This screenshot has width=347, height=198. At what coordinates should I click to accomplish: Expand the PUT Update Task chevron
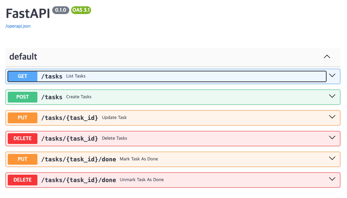pyautogui.click(x=332, y=117)
